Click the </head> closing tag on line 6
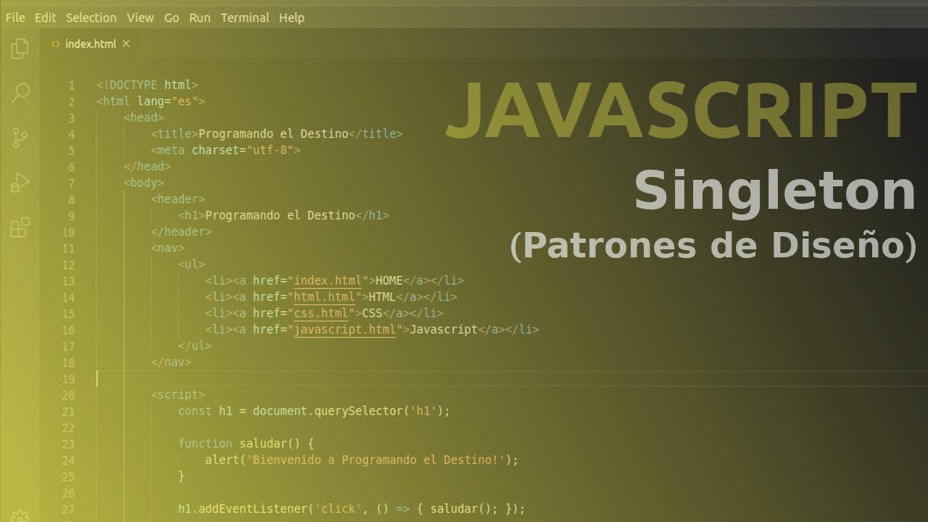The image size is (928, 522). pos(147,167)
